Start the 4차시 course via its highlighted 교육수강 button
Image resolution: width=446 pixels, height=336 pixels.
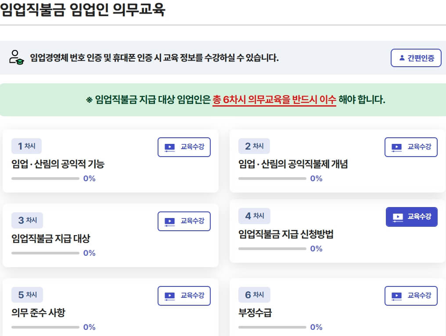[x=411, y=216]
